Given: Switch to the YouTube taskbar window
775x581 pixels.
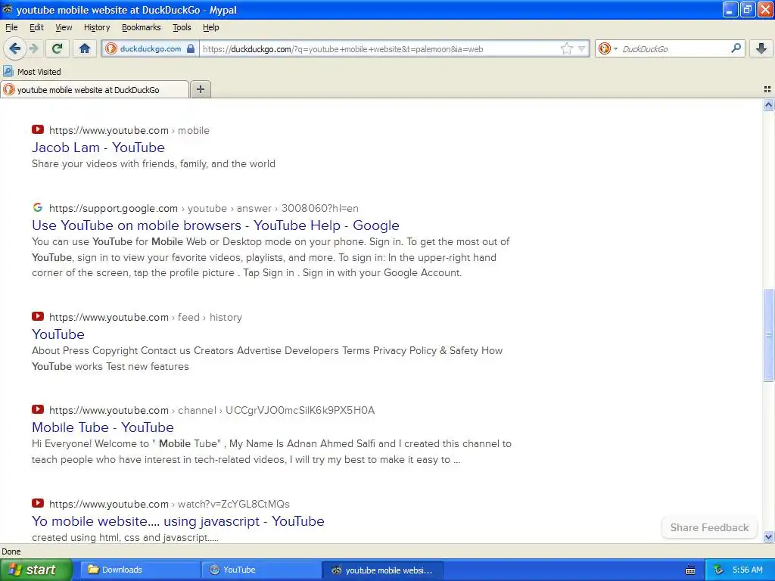Looking at the screenshot, I should (x=261, y=570).
